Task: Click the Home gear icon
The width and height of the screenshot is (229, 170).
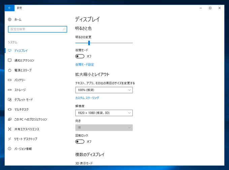Action: 10,19
